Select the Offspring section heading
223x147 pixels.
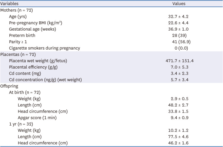click(x=9, y=86)
